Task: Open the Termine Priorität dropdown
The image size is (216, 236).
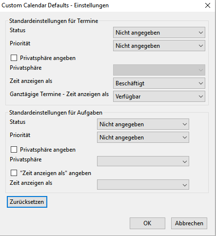Action: (159, 46)
